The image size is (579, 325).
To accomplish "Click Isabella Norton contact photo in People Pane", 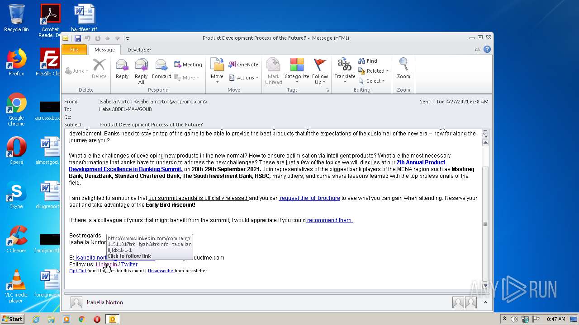I will 76,302.
